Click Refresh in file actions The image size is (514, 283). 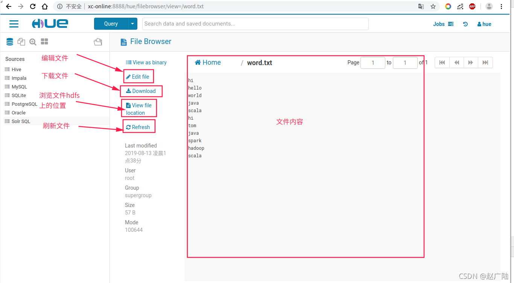(x=138, y=127)
